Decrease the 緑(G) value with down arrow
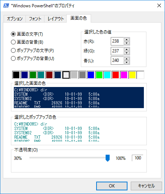The width and height of the screenshot is (165, 194). click(126, 53)
